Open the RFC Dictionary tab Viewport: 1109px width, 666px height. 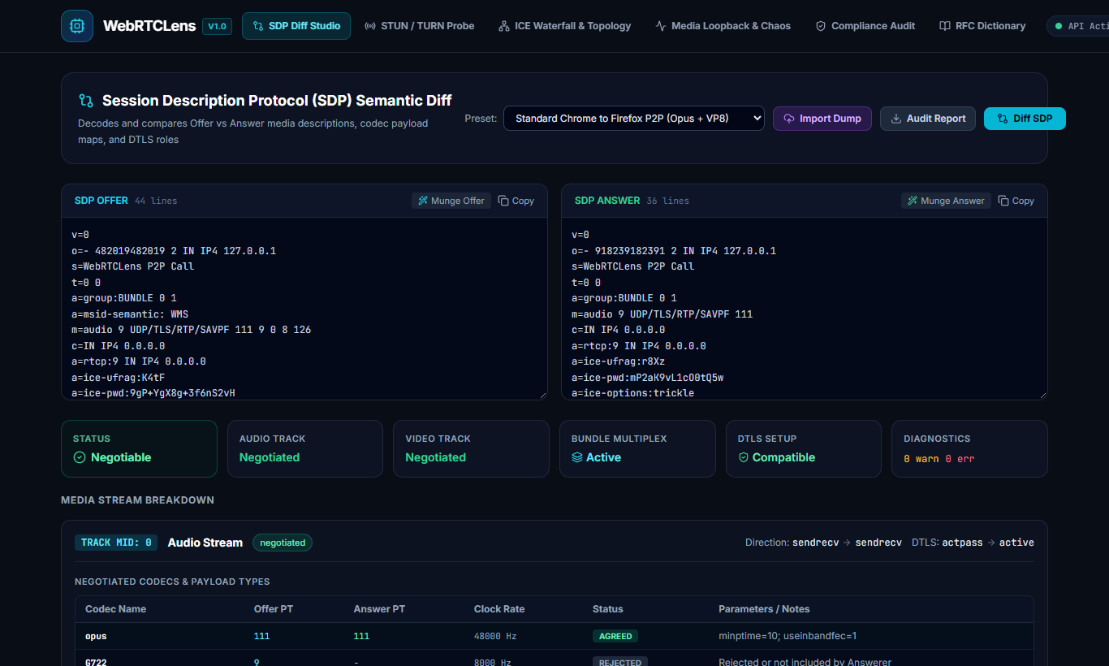click(x=982, y=26)
